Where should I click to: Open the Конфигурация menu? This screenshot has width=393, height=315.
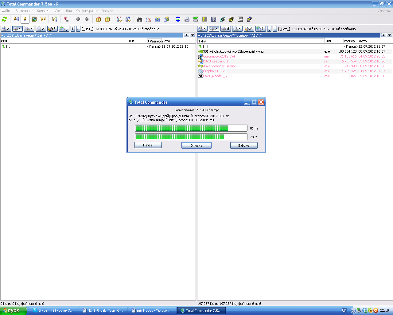click(87, 11)
